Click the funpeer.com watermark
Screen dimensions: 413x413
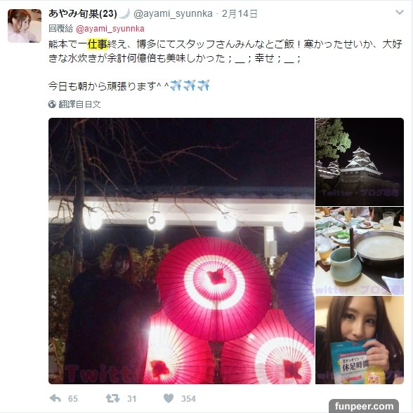pos(364,406)
